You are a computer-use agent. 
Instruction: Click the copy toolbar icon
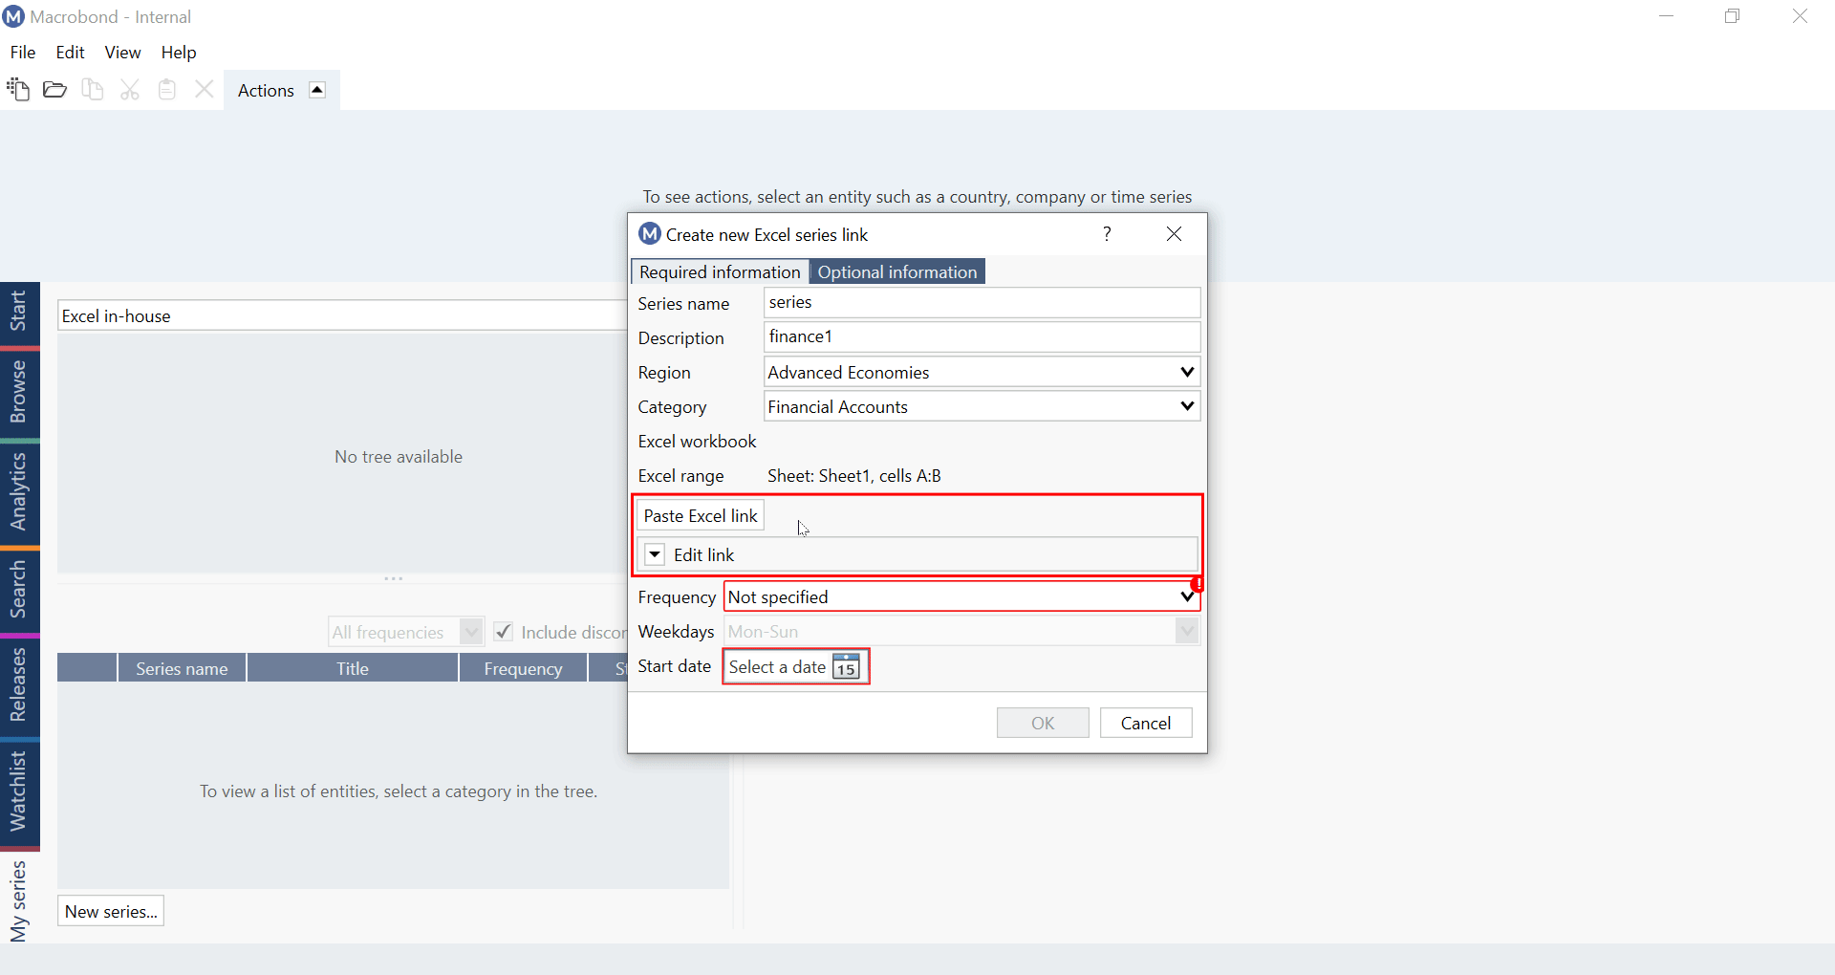(93, 90)
